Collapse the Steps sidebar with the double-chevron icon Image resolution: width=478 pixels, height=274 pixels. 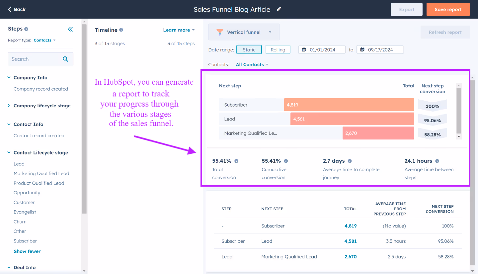tap(70, 29)
